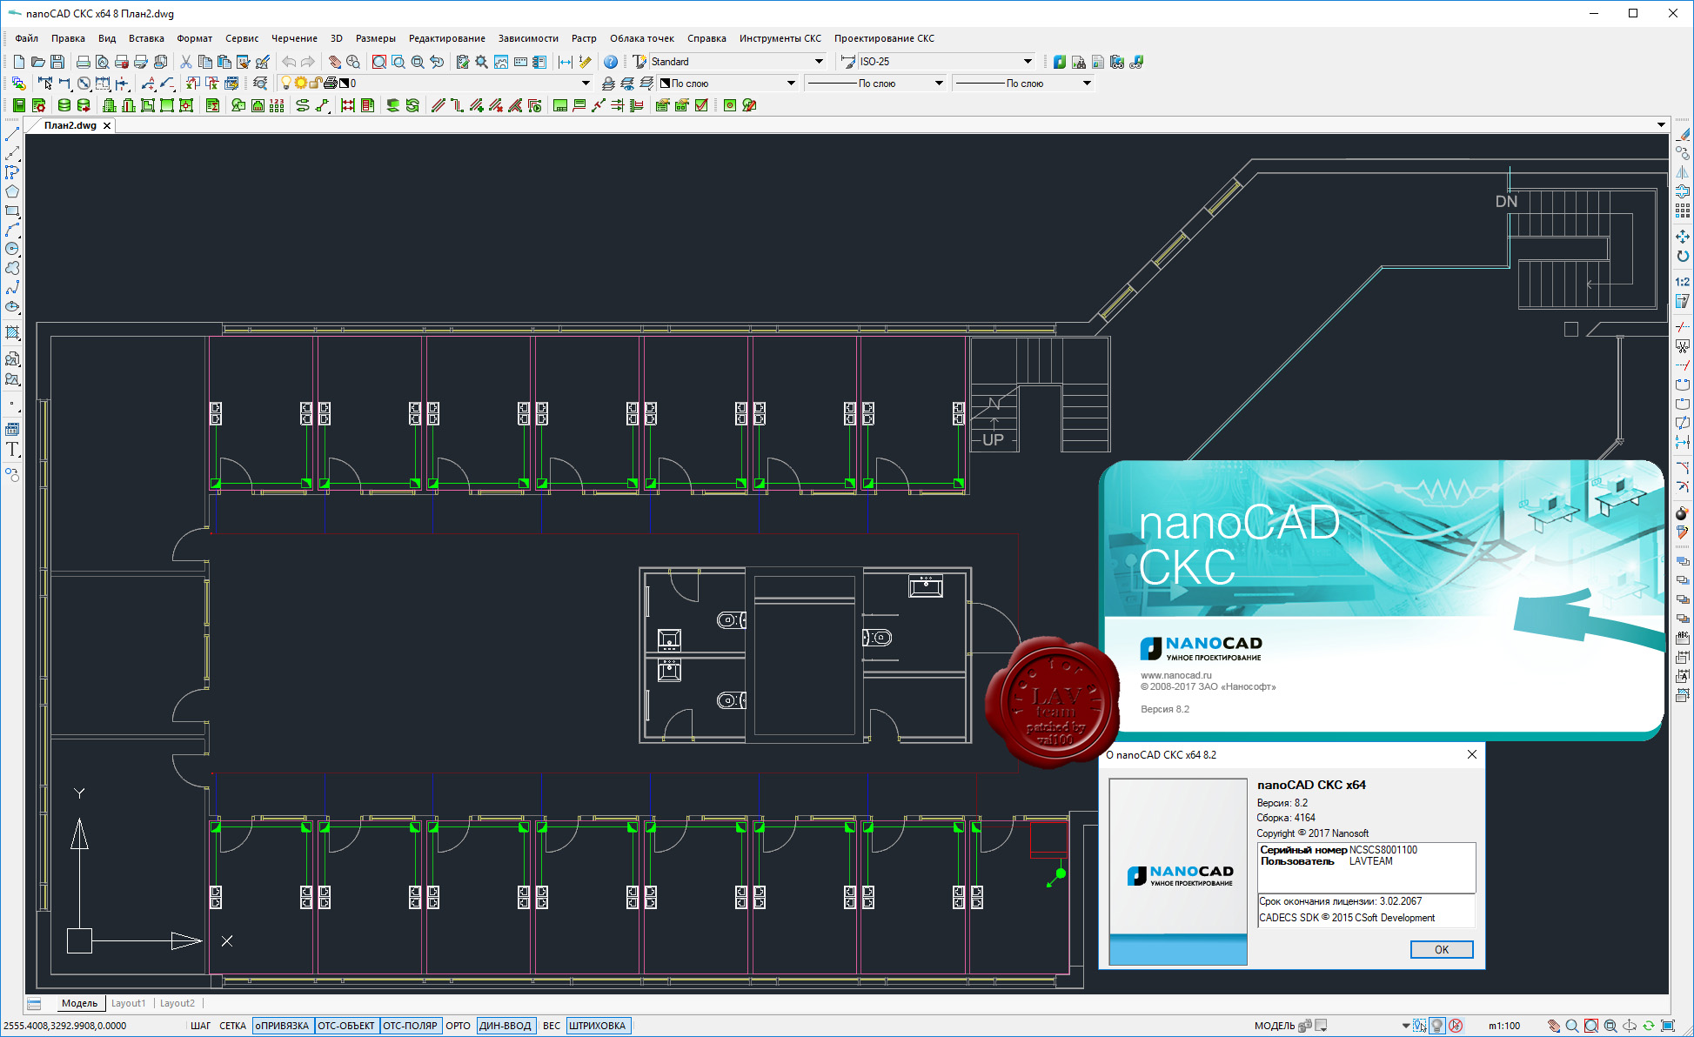The image size is (1694, 1037).
Task: Open the color По слою dropdown
Action: 791,84
